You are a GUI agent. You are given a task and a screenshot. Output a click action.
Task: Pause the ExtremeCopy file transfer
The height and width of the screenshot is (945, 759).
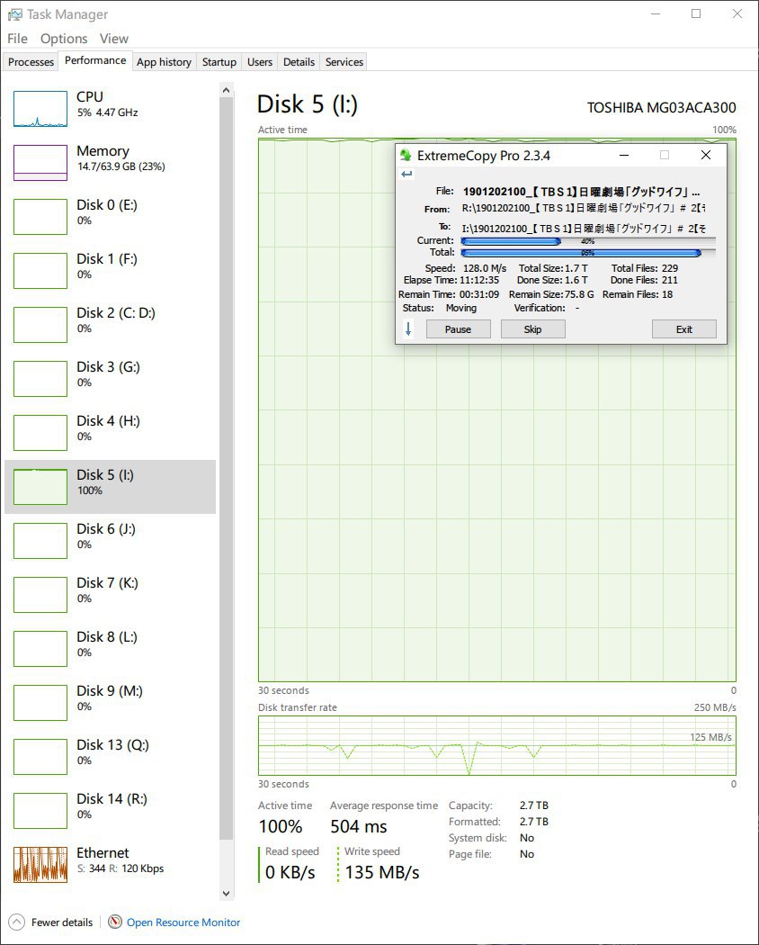click(458, 329)
